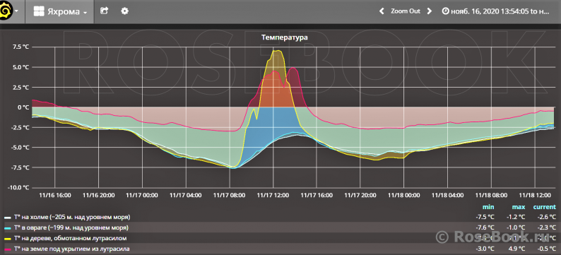Toggle series Т° на земле под укрытием
This screenshot has width=561, height=255.
(x=71, y=248)
